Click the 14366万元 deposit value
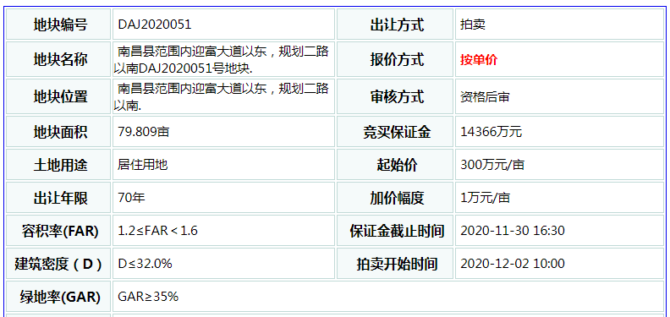This screenshot has height=317, width=670. (491, 132)
